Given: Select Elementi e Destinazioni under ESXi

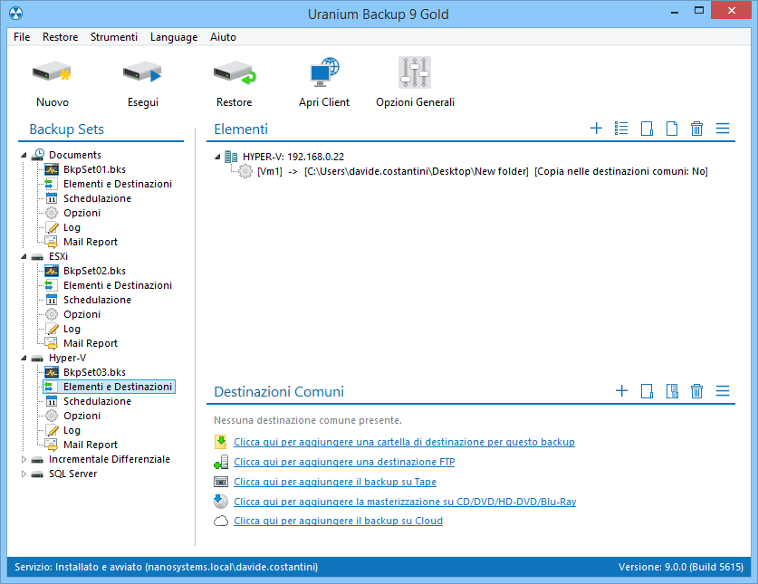Looking at the screenshot, I should point(118,285).
